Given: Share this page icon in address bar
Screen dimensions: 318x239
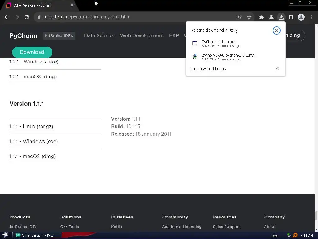Looking at the screenshot, I should pyautogui.click(x=239, y=17).
